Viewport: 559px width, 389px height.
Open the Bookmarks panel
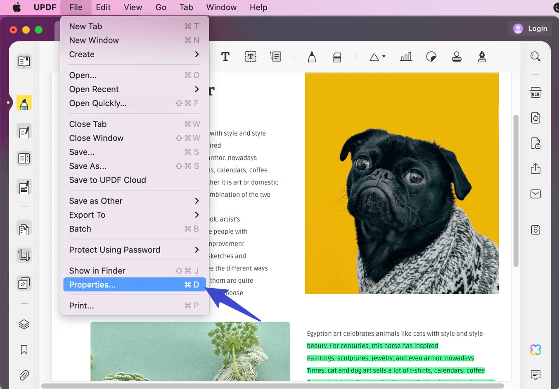[24, 350]
